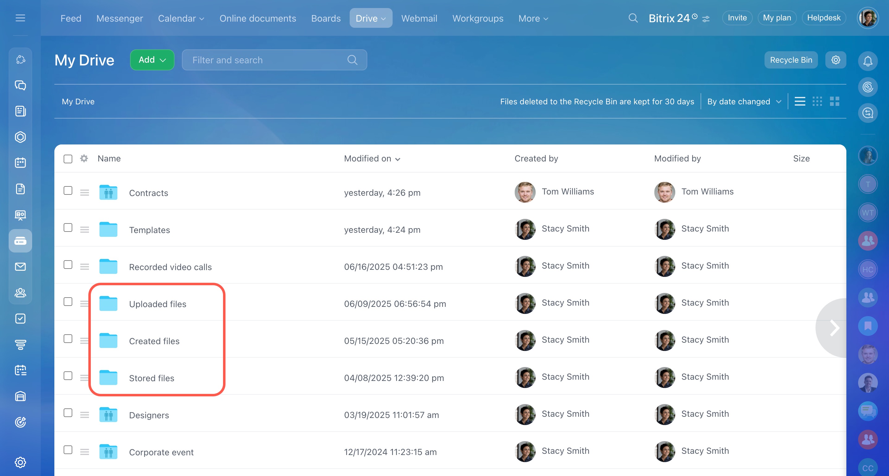The width and height of the screenshot is (889, 476).
Task: Go to the Webmail tab
Action: pyautogui.click(x=419, y=18)
